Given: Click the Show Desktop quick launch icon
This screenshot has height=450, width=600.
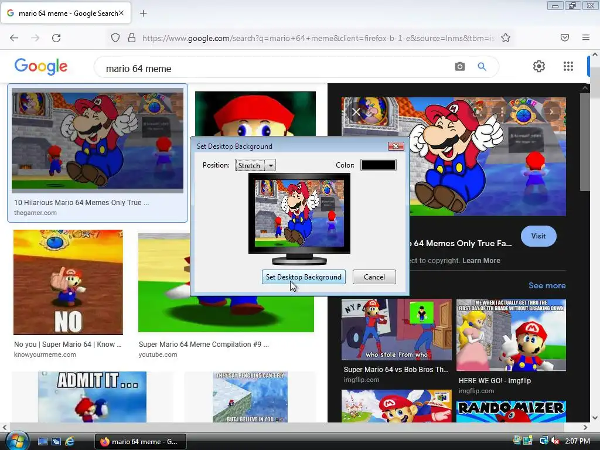Looking at the screenshot, I should [42, 442].
